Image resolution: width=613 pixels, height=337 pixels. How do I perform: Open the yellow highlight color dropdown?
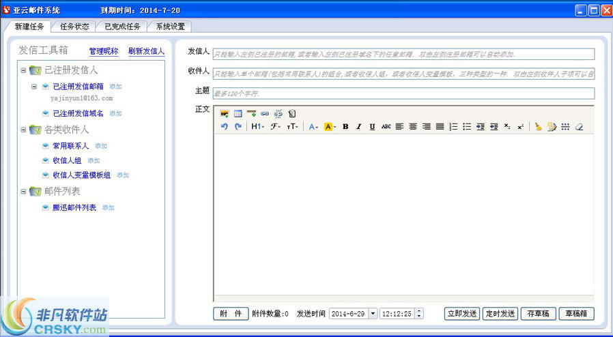click(330, 126)
